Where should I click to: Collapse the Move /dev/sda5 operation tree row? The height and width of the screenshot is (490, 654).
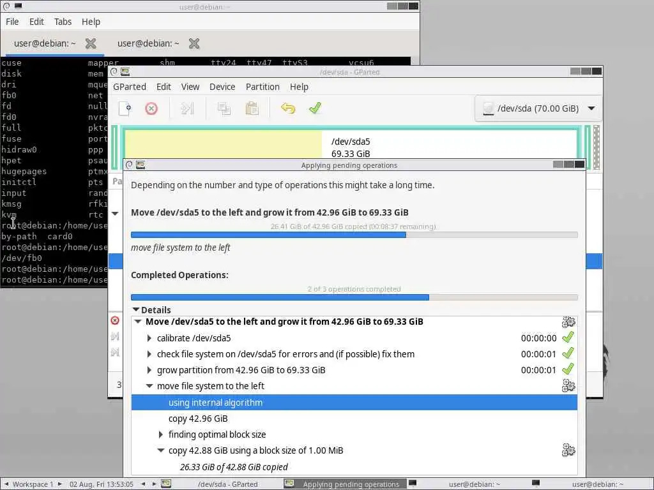click(x=138, y=322)
